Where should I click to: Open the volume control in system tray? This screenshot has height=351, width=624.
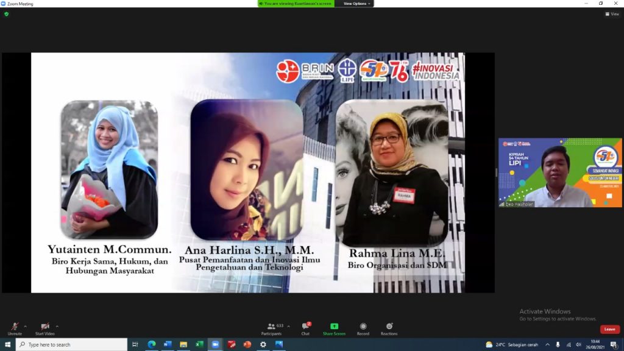tap(578, 344)
